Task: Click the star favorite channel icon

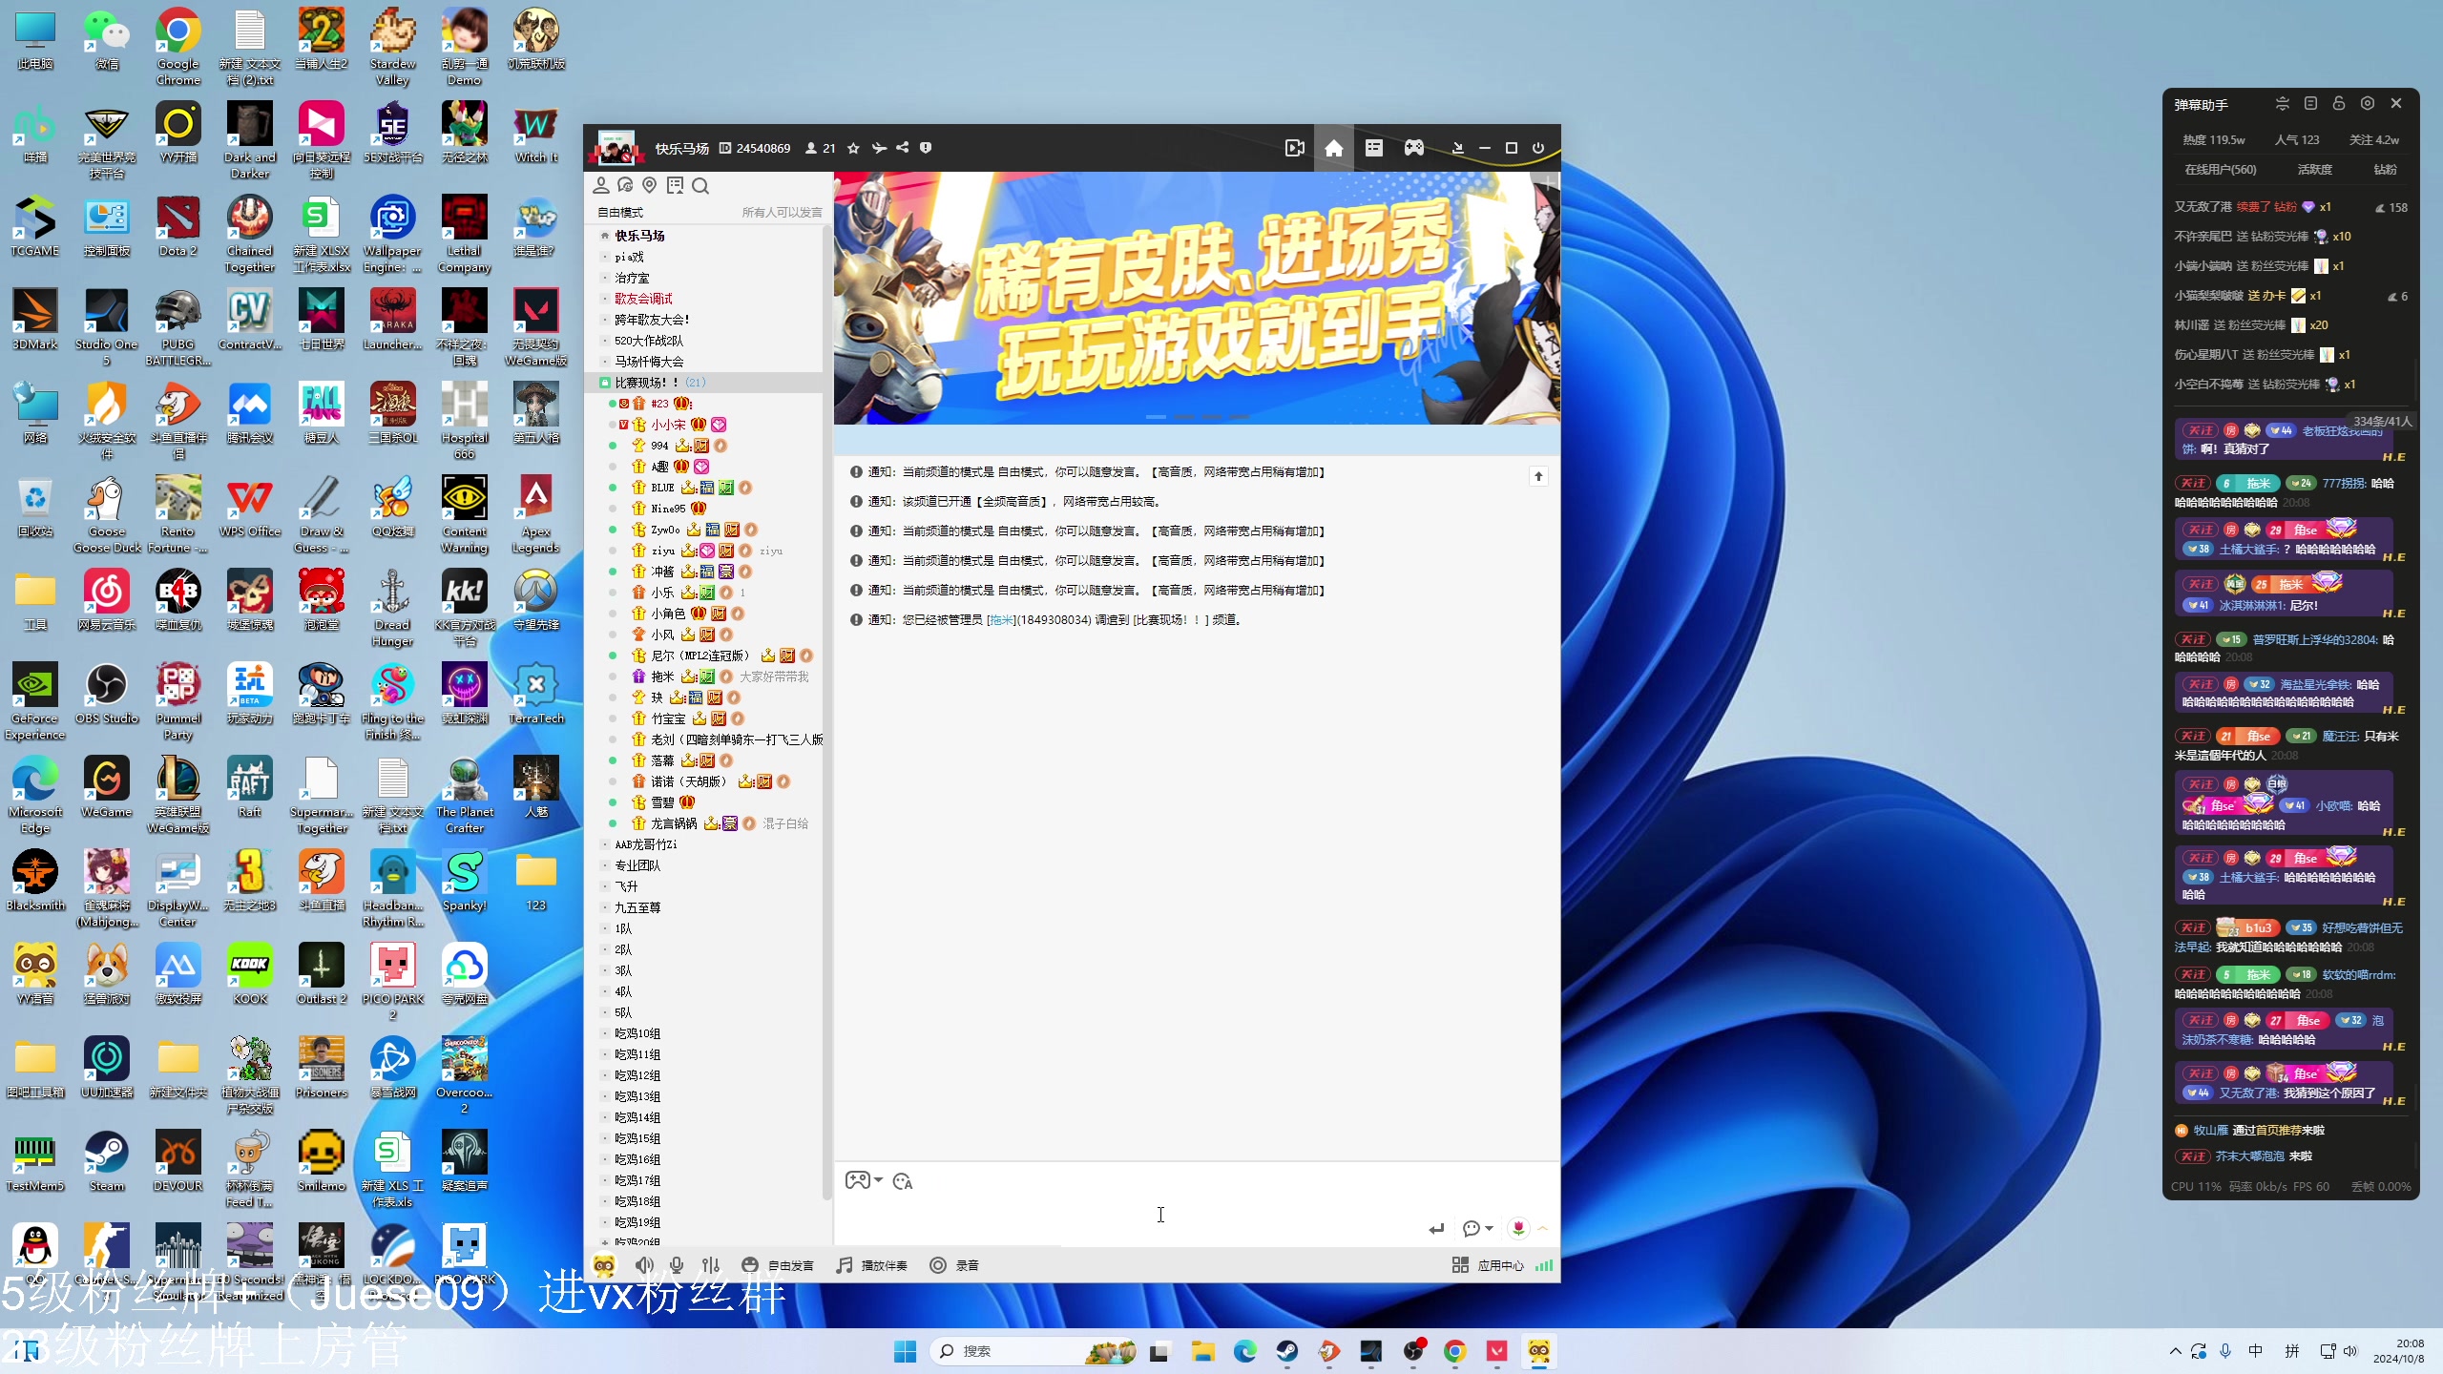Action: pos(853,148)
